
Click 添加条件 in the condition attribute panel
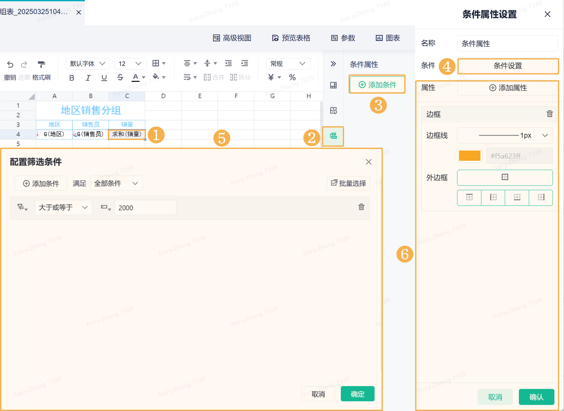[x=377, y=85]
